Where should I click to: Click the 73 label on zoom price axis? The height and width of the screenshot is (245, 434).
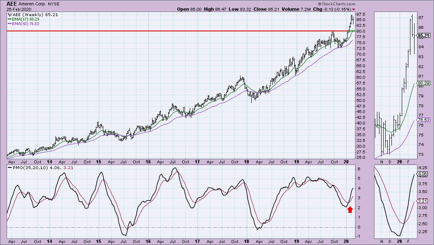(421, 154)
